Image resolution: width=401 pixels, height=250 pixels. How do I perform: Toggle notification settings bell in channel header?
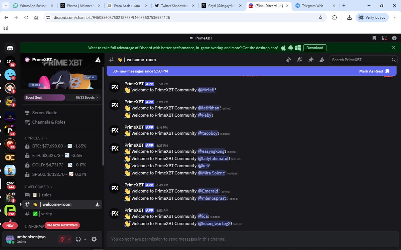click(x=299, y=60)
